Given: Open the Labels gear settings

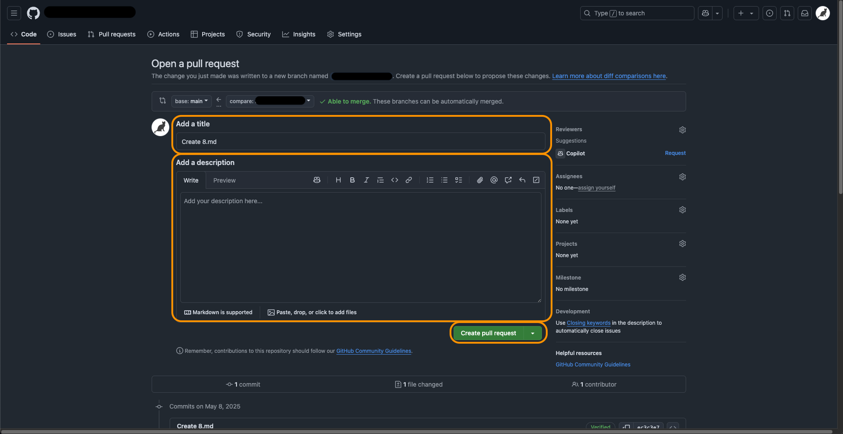Looking at the screenshot, I should point(682,210).
